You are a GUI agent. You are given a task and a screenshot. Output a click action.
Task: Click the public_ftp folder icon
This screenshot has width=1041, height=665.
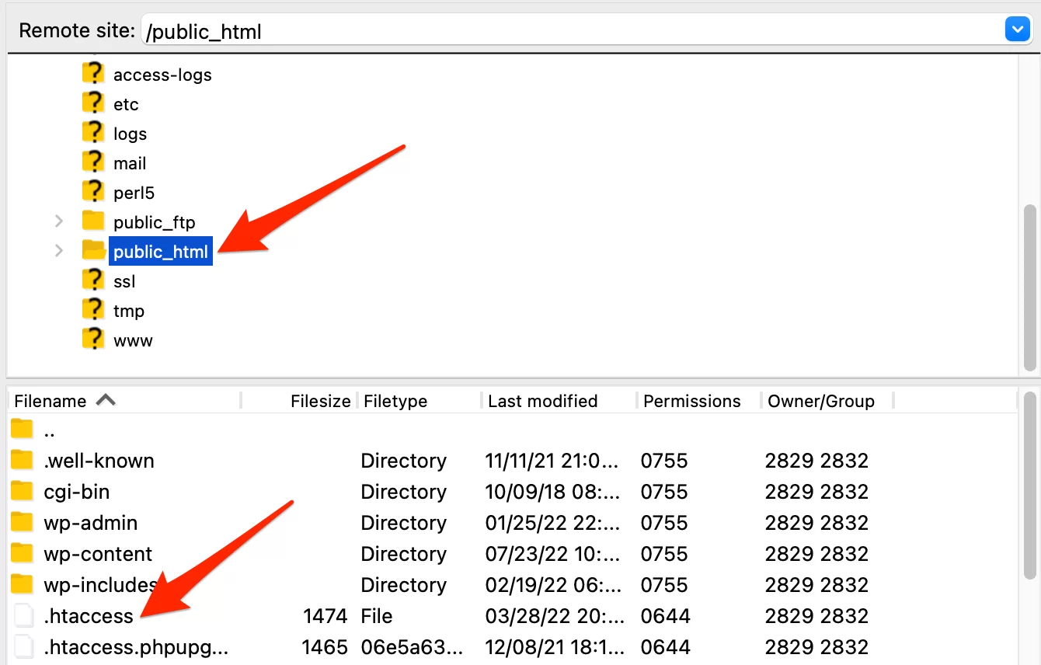92,221
